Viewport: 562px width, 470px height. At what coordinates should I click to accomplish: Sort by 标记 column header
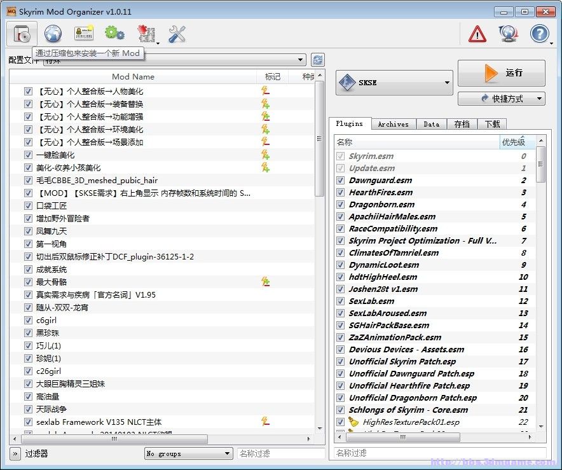pyautogui.click(x=272, y=76)
